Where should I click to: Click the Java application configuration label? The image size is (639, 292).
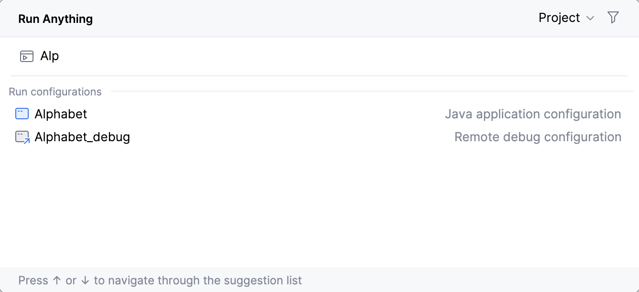[x=533, y=114]
